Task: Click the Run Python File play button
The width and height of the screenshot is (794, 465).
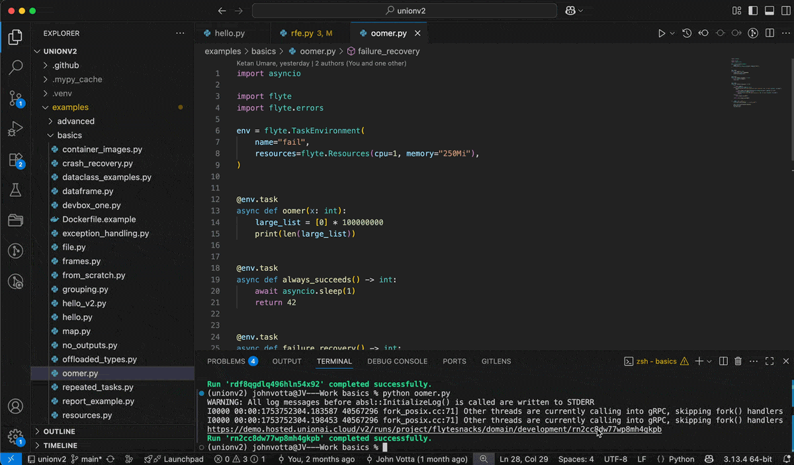Action: point(661,33)
